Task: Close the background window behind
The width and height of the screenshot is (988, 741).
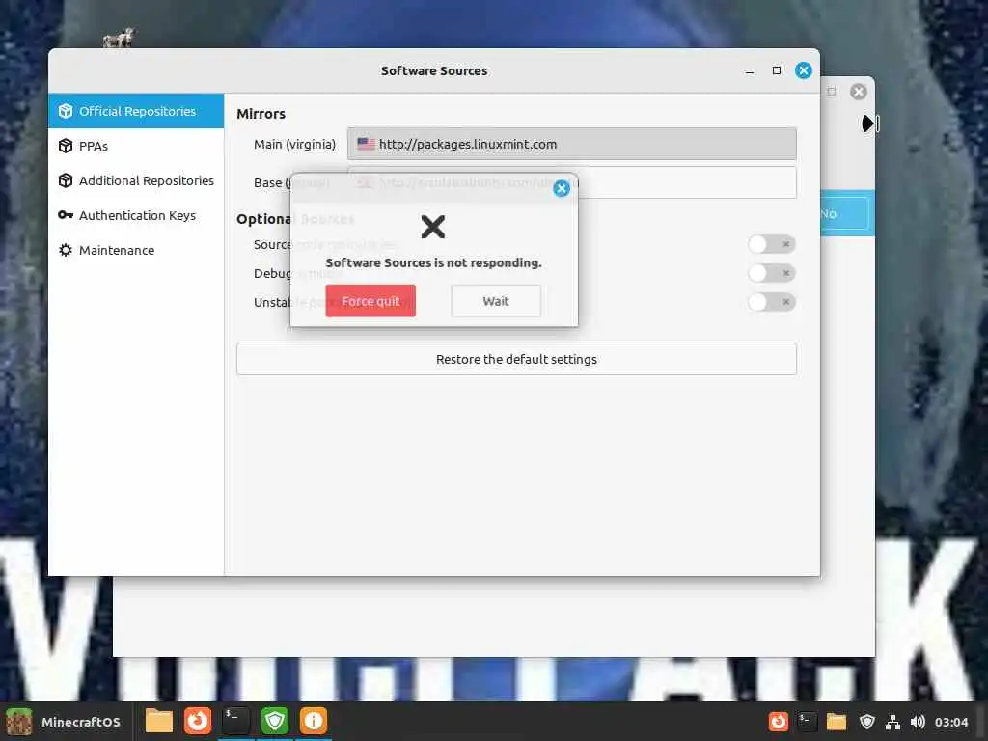Action: [x=858, y=92]
